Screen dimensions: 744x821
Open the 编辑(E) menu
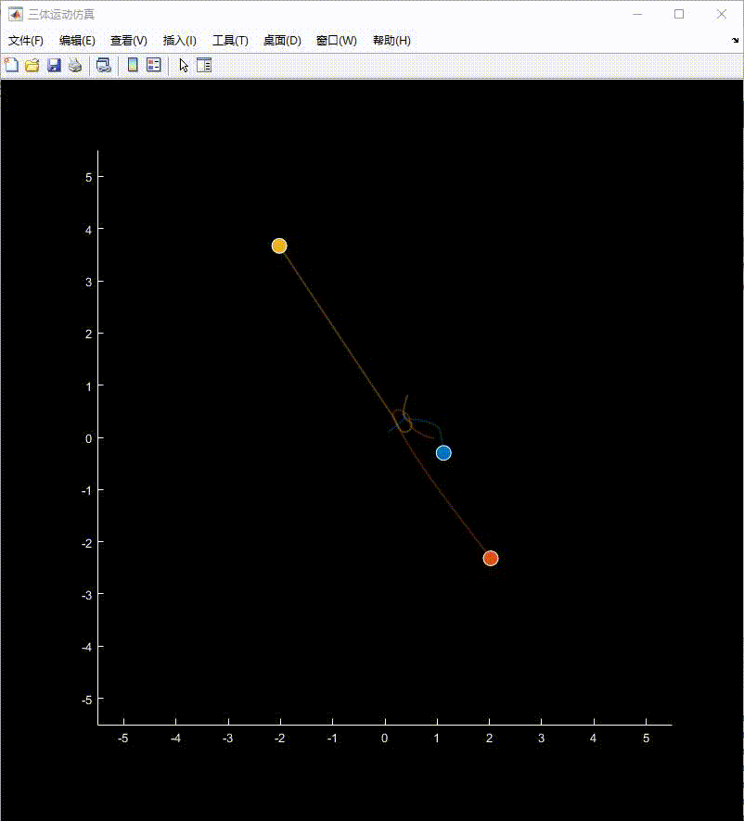coord(77,41)
